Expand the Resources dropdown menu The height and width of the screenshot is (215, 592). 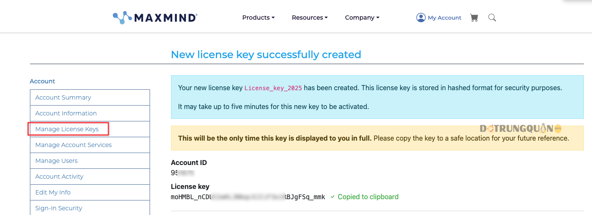(x=309, y=18)
